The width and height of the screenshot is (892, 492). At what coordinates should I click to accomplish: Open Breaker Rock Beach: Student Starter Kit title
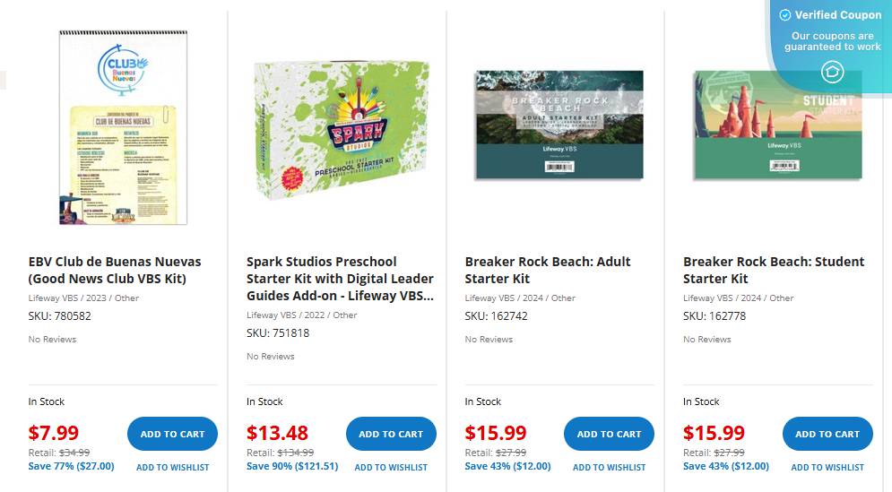pyautogui.click(x=774, y=270)
